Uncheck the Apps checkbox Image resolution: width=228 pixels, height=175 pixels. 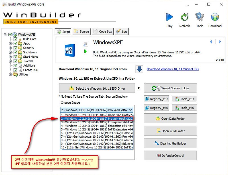pos(15,43)
